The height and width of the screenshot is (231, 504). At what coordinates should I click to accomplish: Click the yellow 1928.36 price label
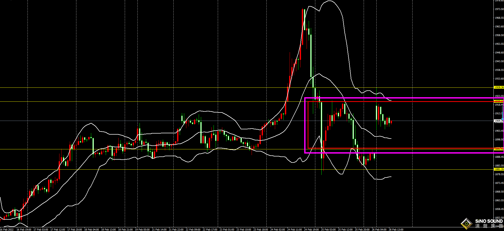pos(499,87)
